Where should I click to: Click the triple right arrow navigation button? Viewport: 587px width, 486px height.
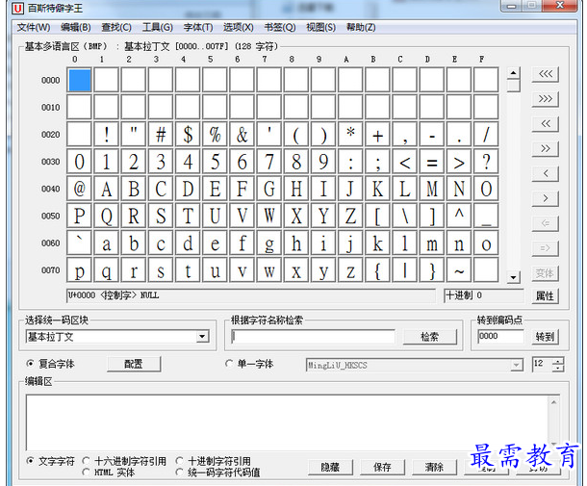pos(546,99)
